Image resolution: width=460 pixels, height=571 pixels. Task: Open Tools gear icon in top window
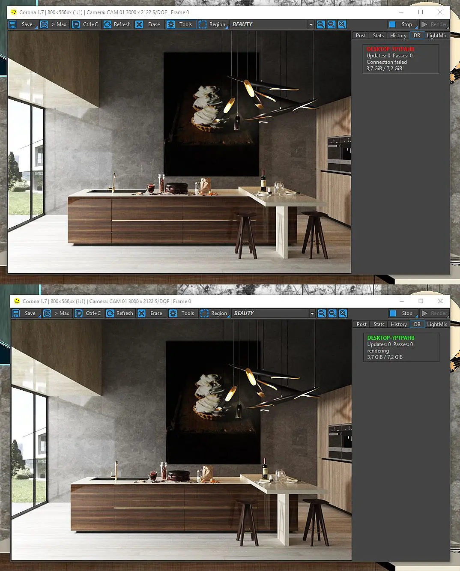[x=171, y=24]
